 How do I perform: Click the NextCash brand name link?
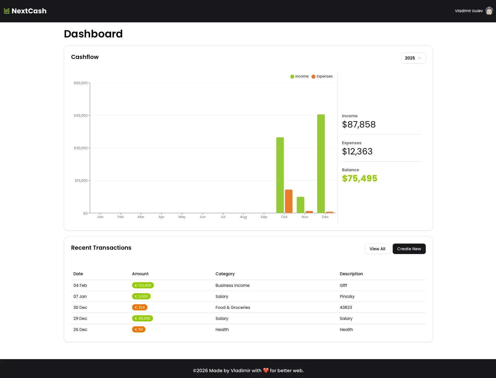(29, 11)
